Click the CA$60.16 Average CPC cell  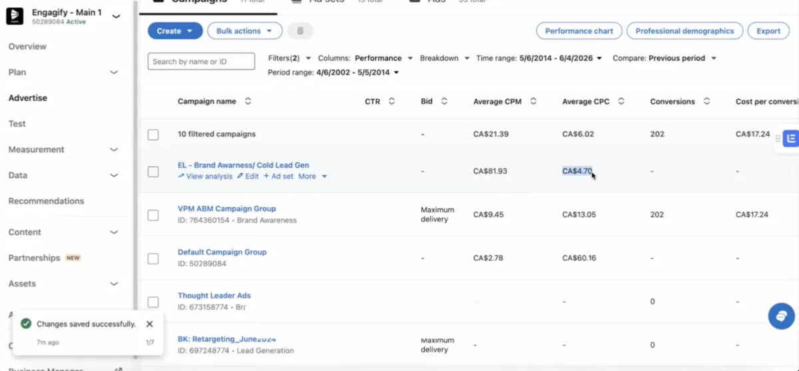pos(579,258)
